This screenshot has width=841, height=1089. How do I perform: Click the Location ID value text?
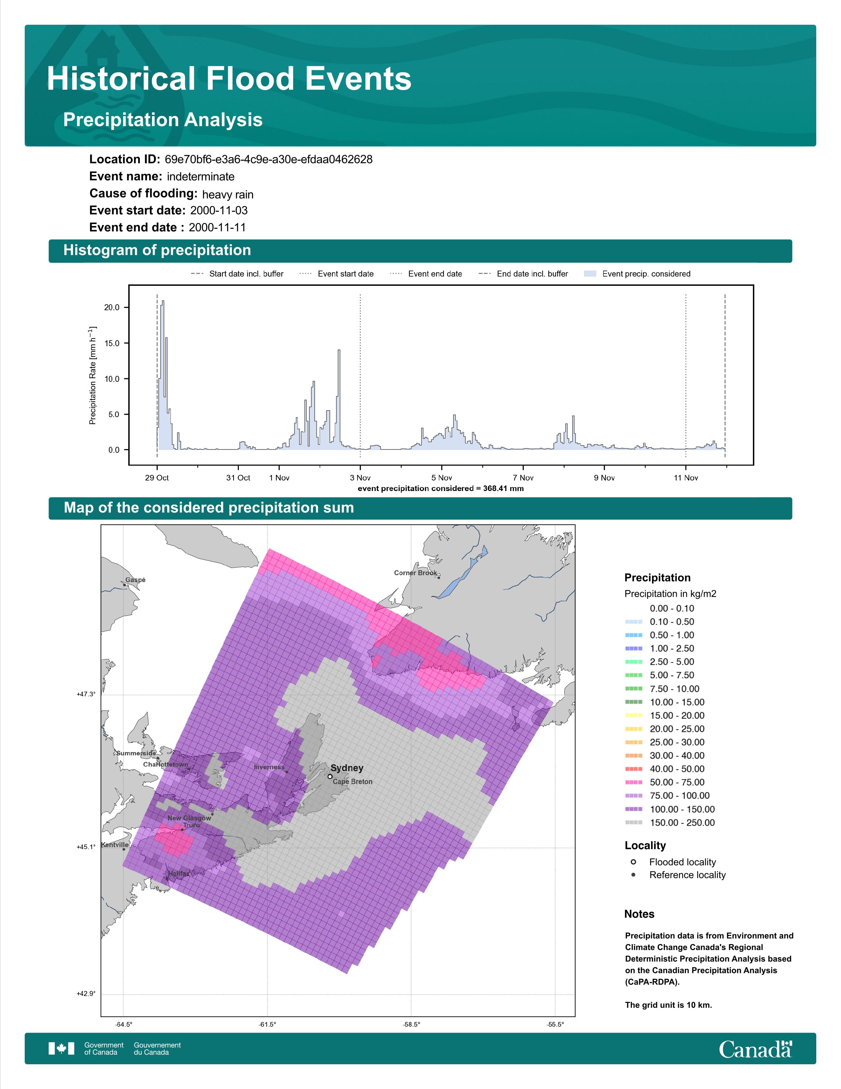(268, 160)
